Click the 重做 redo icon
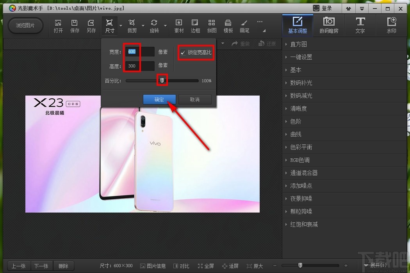Screen dimensions: 410x273 241,44
